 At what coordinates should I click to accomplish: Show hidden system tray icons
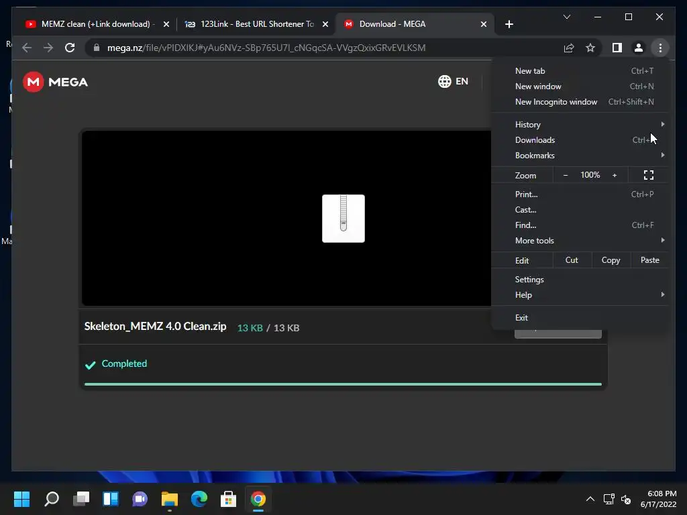coord(590,499)
